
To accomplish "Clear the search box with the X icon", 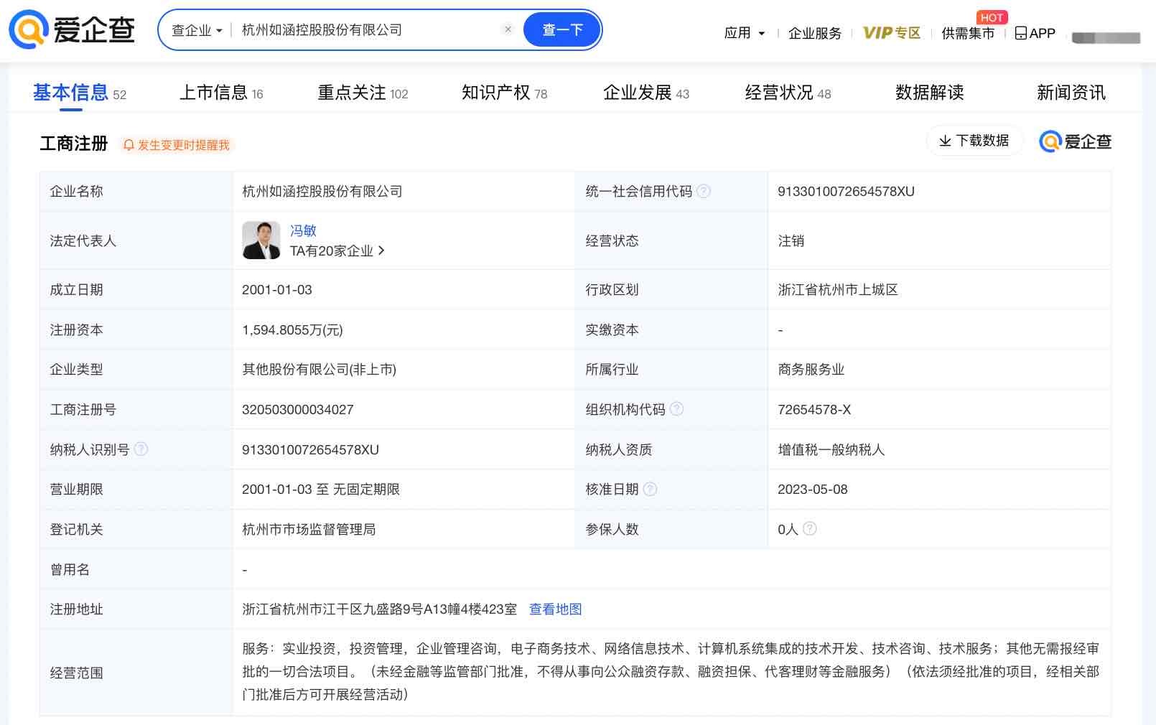I will tap(508, 29).
